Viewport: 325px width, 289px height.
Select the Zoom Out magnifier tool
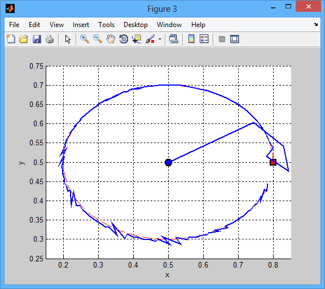[98, 39]
